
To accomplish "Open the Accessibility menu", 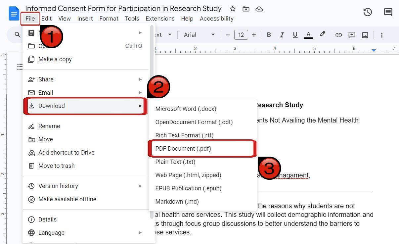I will click(x=217, y=19).
